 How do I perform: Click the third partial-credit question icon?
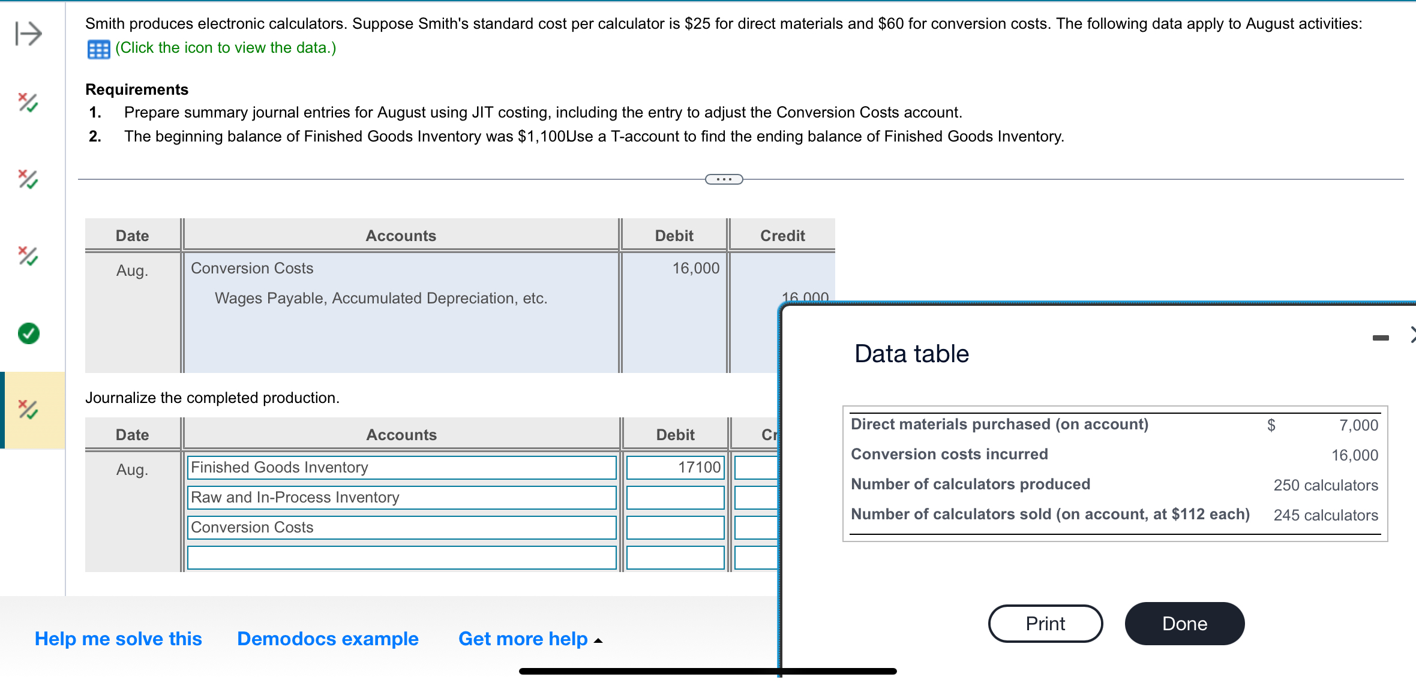coord(28,257)
